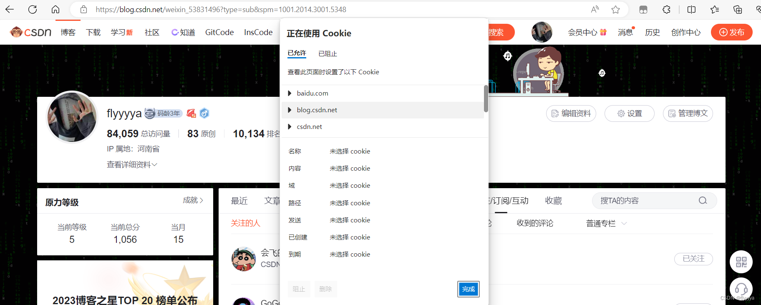Screen dimensions: 761x305
Task: Reload the page with the refresh icon
Action: 33,9
